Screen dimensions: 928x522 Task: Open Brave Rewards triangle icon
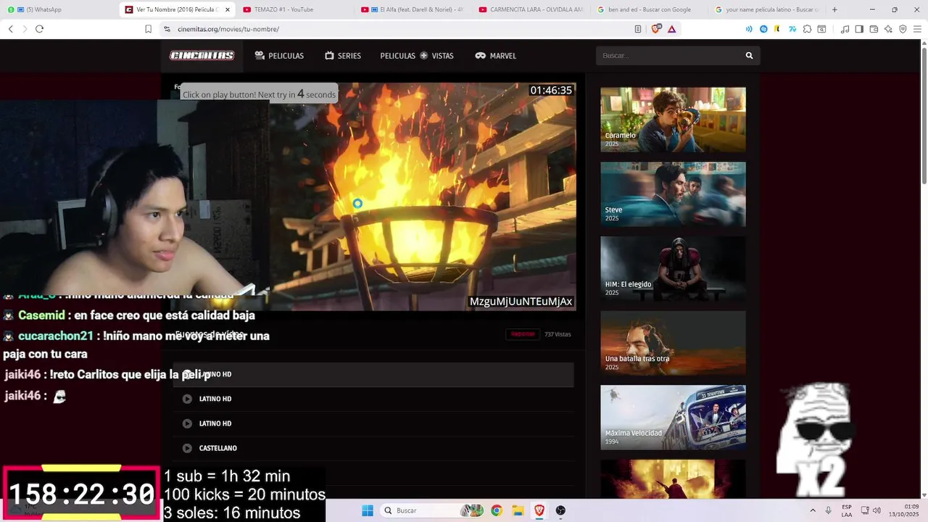[672, 29]
